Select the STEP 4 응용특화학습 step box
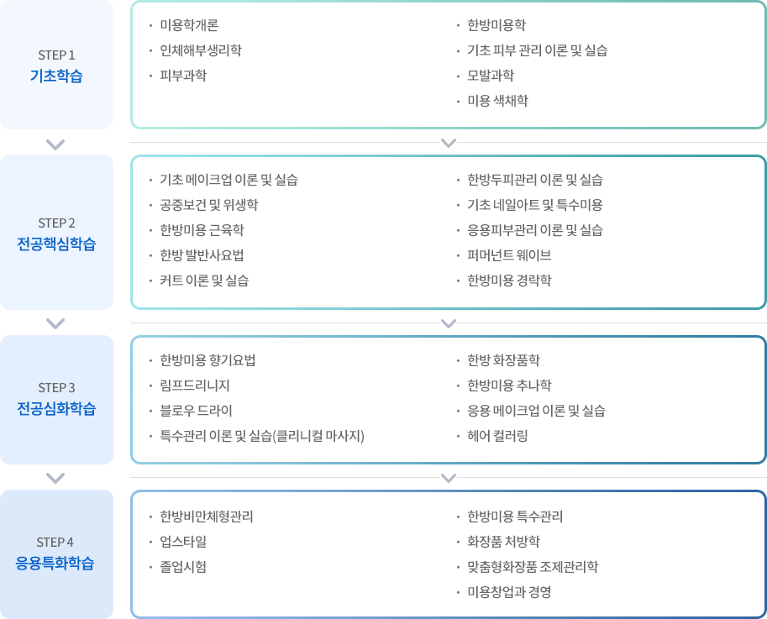 coord(57,554)
